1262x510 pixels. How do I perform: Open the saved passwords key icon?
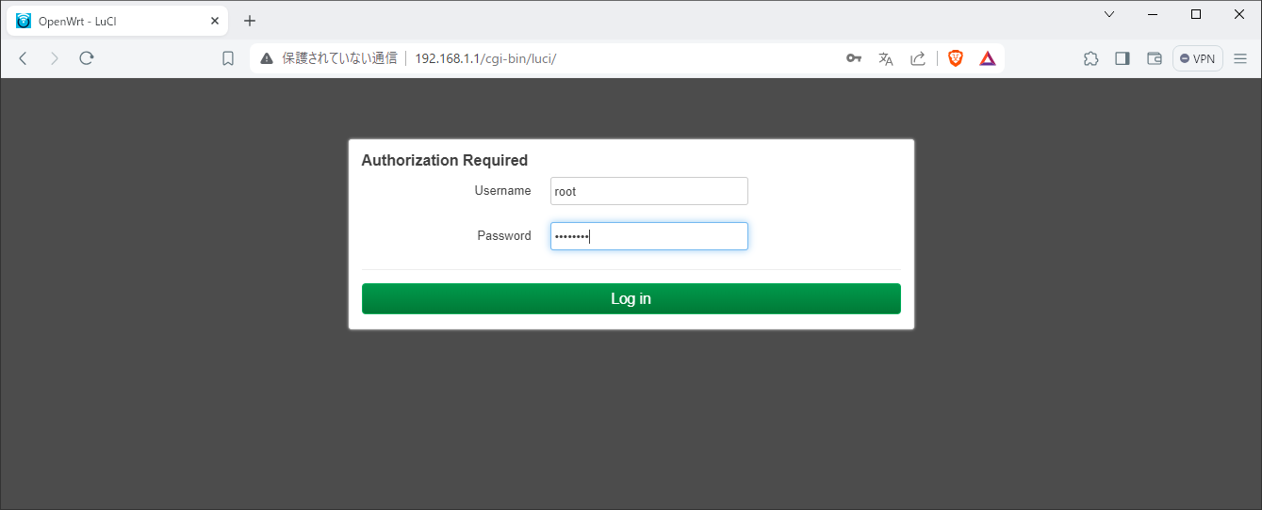coord(854,58)
